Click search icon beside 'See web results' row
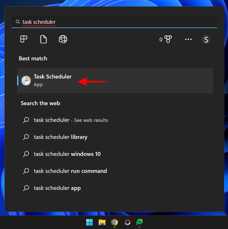This screenshot has width=228, height=229. [x=26, y=120]
